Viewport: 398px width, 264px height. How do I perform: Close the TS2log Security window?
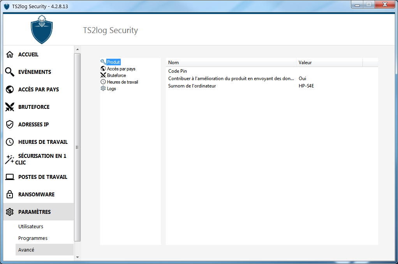coord(385,5)
